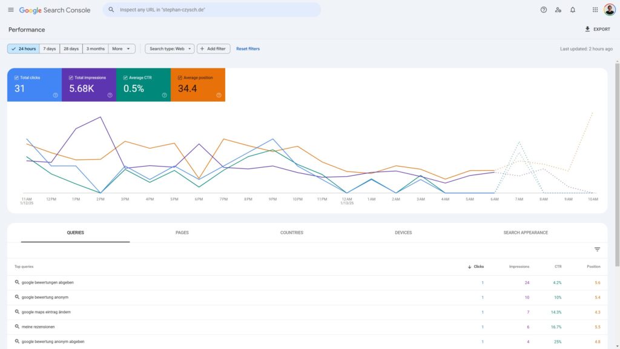Click the 11AM 1/12/25 axis label
This screenshot has width=620, height=349.
pos(27,201)
